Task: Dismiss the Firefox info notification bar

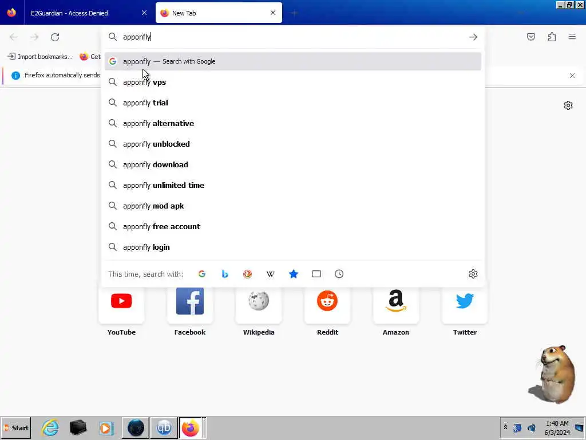Action: point(572,76)
